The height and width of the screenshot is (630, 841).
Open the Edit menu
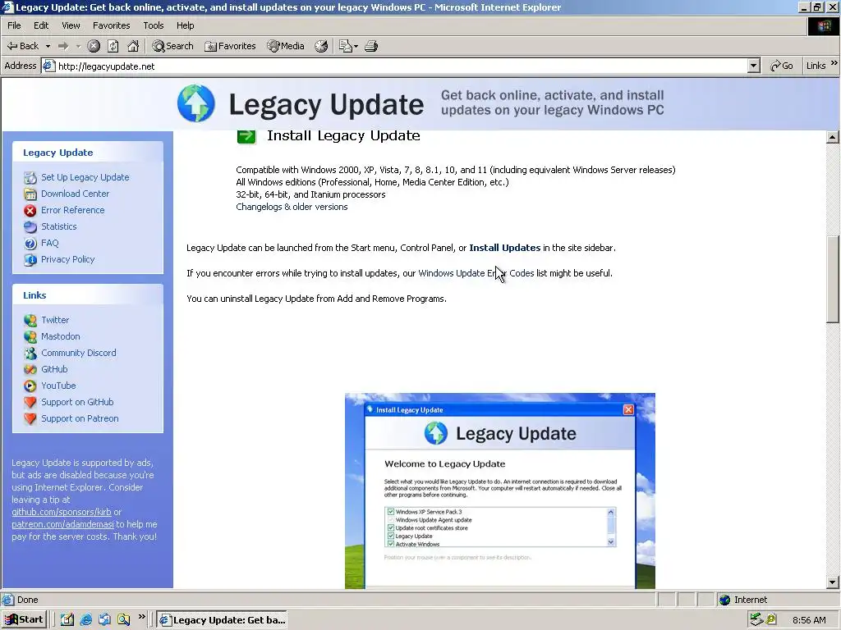point(41,25)
